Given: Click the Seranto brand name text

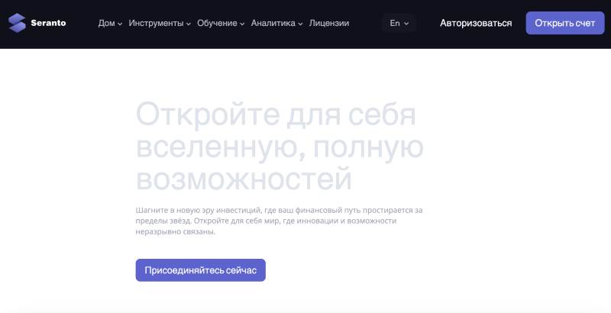Looking at the screenshot, I should (48, 23).
